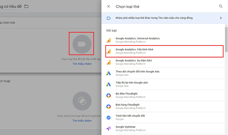Open Tìm hiểu thêm link under trigger section
This screenshot has width=228, height=135.
(x=82, y=121)
